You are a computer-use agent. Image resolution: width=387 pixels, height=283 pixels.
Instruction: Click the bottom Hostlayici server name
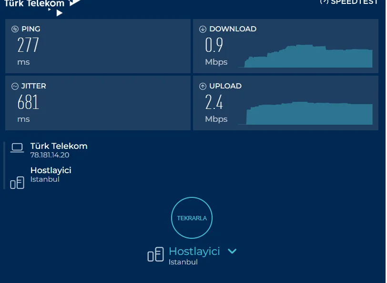click(194, 251)
